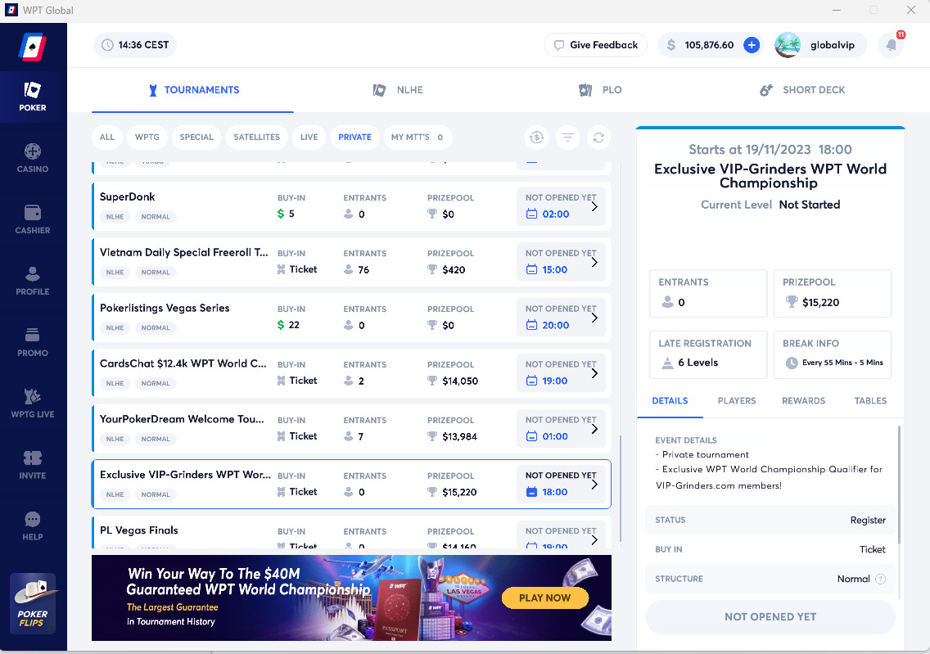Image resolution: width=930 pixels, height=654 pixels.
Task: Open the Tables tab in details panel
Action: [x=870, y=401]
